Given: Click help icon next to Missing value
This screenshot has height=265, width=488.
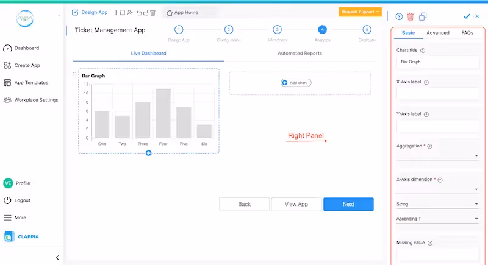Looking at the screenshot, I should (430, 243).
